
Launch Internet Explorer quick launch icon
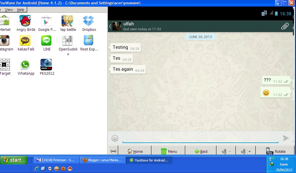37,169
